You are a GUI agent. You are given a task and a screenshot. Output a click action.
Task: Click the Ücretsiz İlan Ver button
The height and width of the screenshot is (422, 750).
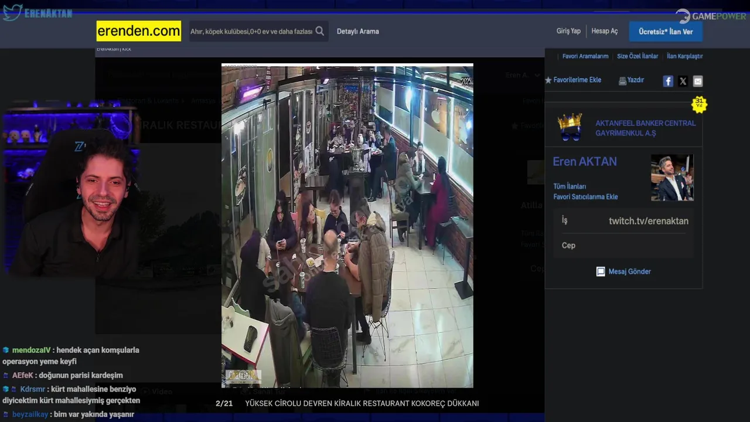tap(666, 32)
